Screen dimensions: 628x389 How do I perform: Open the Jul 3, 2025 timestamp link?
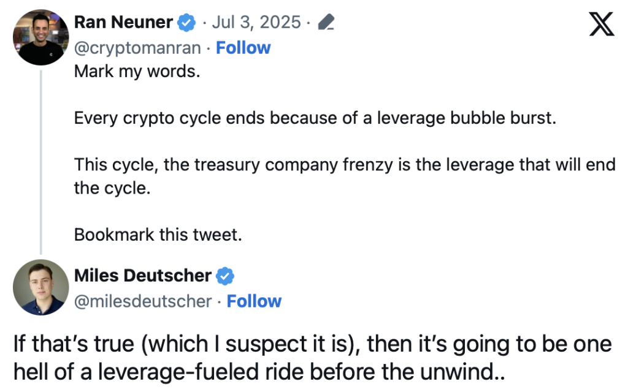tap(256, 22)
